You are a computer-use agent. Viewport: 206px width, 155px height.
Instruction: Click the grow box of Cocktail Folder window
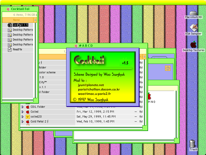(35, 100)
